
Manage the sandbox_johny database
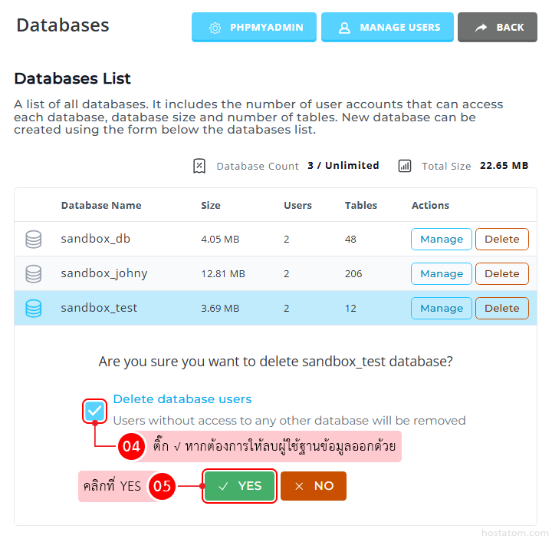(442, 274)
